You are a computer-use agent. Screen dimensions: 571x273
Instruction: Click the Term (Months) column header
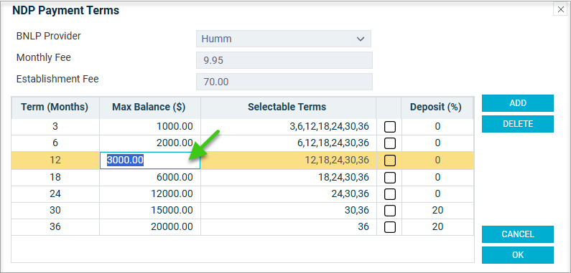click(55, 107)
